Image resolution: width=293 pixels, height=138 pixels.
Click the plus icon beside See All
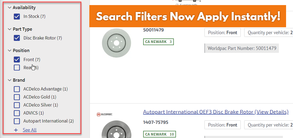click(x=16, y=130)
